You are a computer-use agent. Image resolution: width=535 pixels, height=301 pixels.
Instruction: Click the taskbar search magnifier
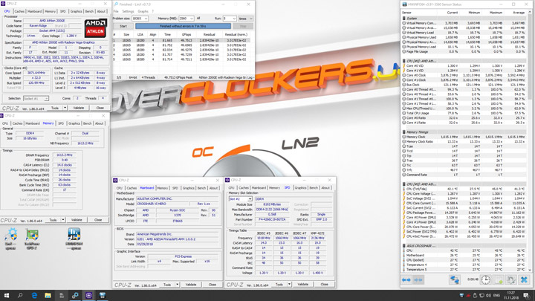[20, 296]
